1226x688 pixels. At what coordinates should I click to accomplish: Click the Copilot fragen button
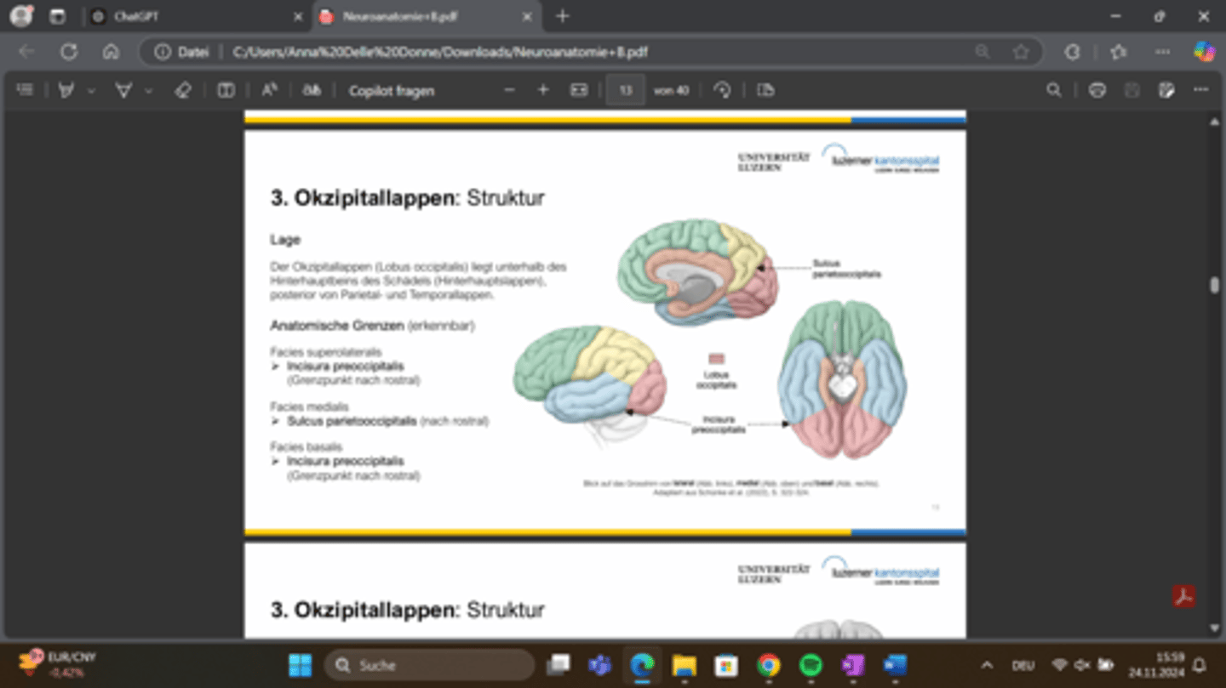[x=391, y=90]
